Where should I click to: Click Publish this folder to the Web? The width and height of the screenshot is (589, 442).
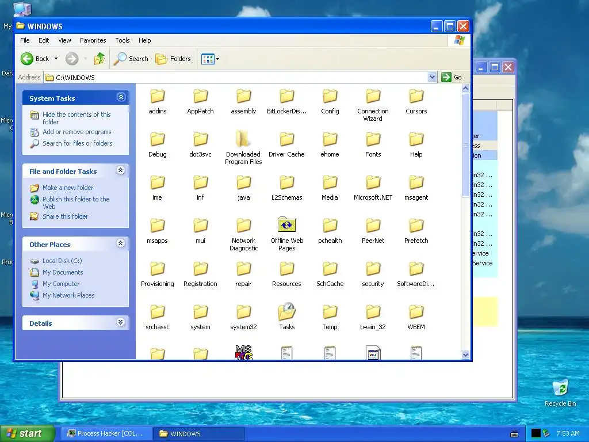[76, 203]
